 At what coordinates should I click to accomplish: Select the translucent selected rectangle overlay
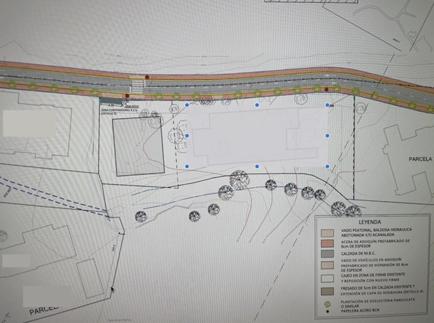pyautogui.click(x=257, y=135)
